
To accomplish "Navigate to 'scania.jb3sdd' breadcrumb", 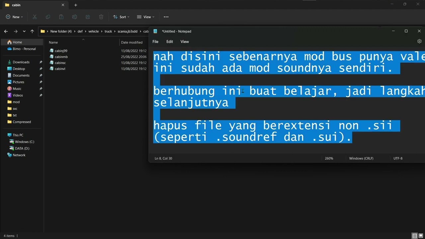I will (127, 31).
